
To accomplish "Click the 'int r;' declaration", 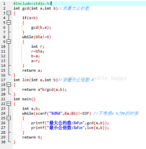I will pos(38,46).
